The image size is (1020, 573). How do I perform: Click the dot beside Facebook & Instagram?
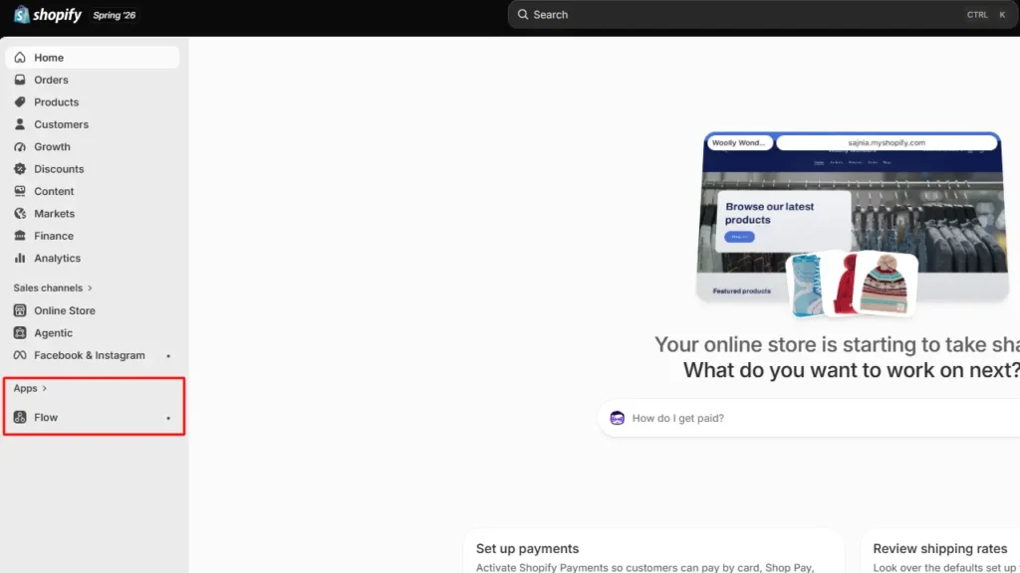click(x=168, y=356)
